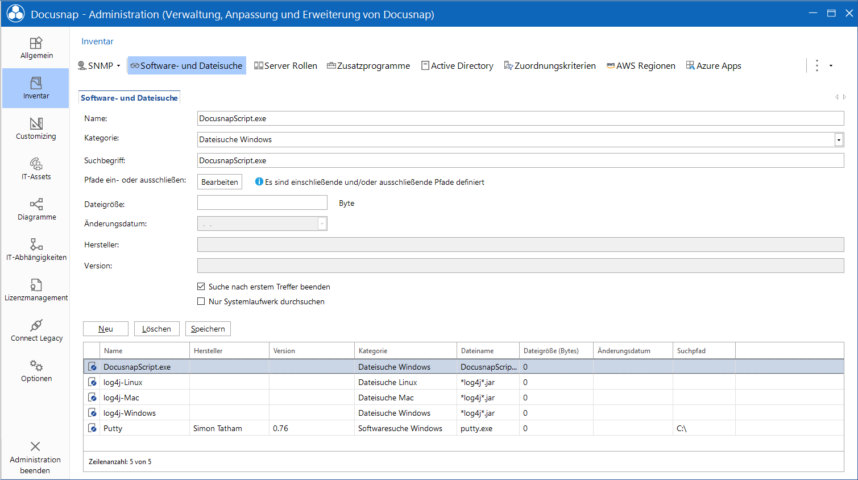Click the row icon for log4j-Linux
Screen dimensions: 858x480
click(92, 382)
